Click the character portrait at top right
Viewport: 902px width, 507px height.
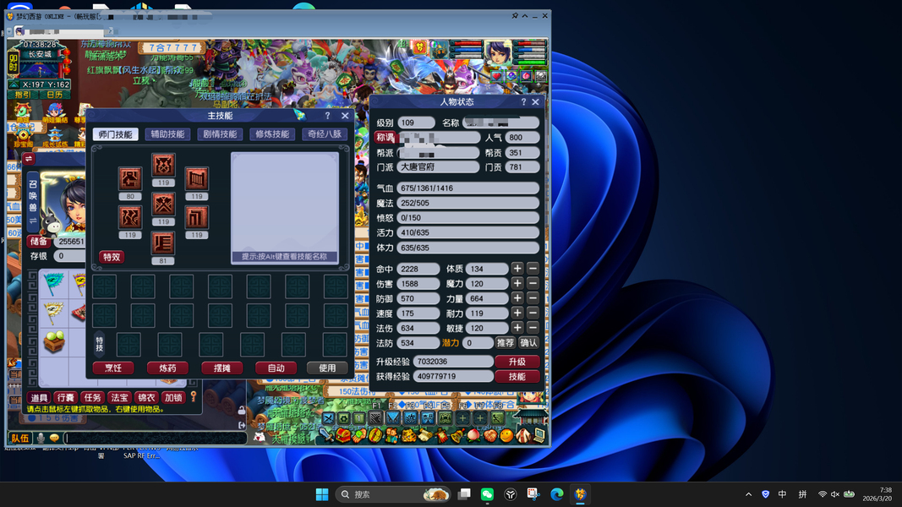coord(498,53)
